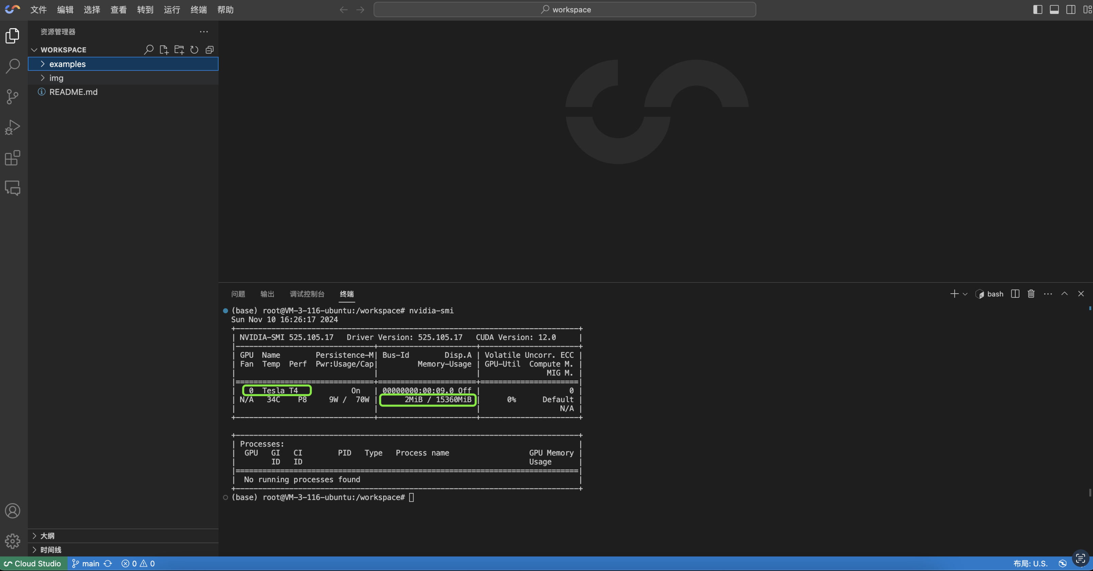1093x571 pixels.
Task: Customize layout icon in title bar
Action: pos(1087,9)
